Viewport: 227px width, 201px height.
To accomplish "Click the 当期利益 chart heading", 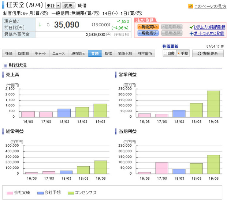I will pos(127,131).
